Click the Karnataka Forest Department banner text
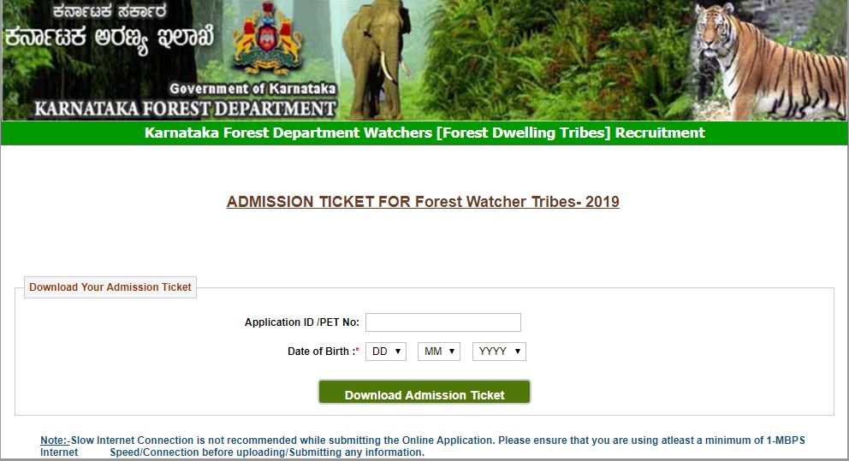849x461 pixels. 185,109
